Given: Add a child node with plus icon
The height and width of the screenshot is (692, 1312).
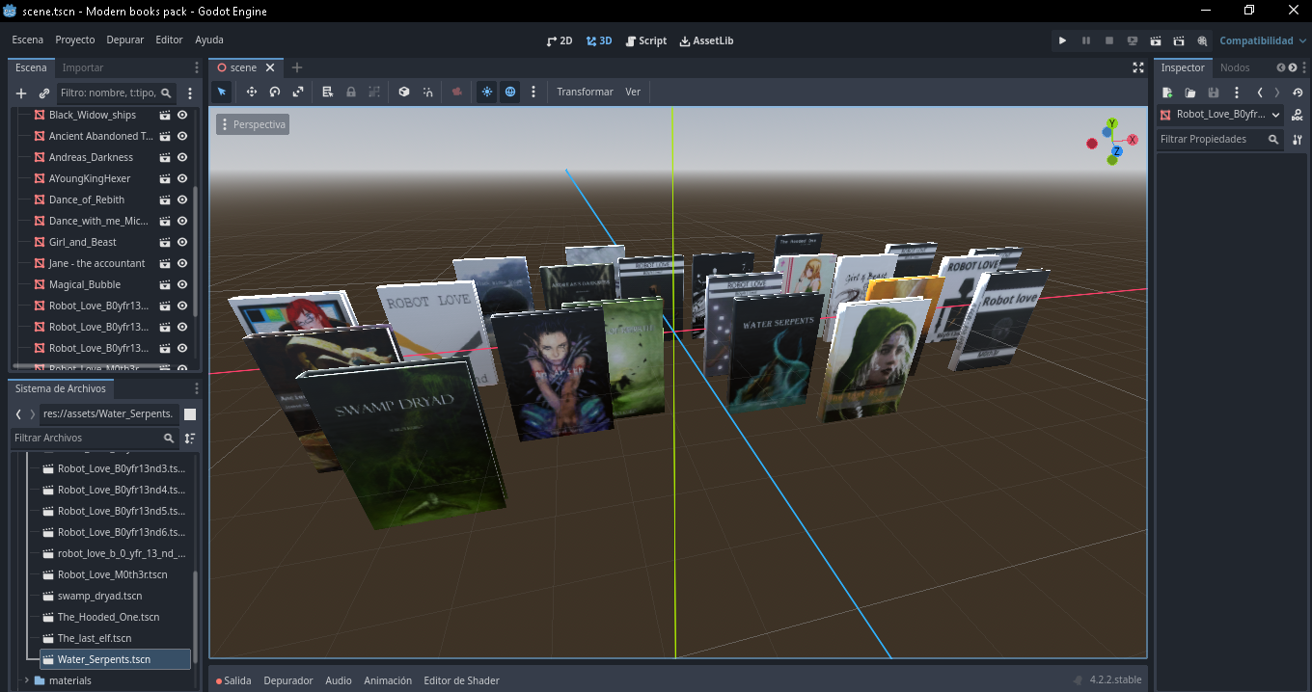Looking at the screenshot, I should point(21,93).
